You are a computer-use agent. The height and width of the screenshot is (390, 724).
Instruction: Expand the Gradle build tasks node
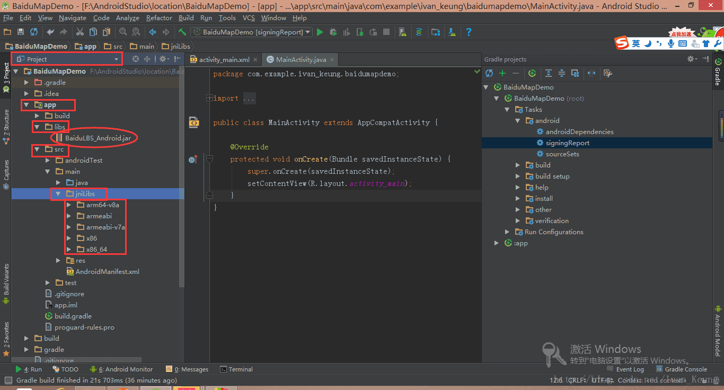[x=518, y=165]
